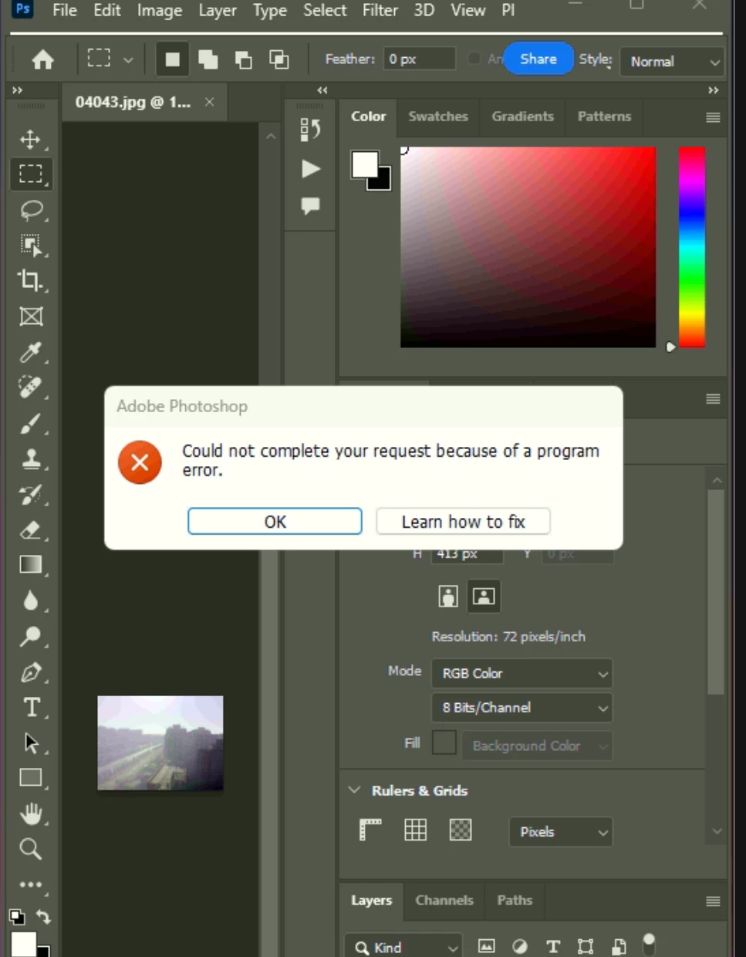The image size is (746, 957).
Task: Open the ruler units Pixels dropdown
Action: click(x=561, y=832)
